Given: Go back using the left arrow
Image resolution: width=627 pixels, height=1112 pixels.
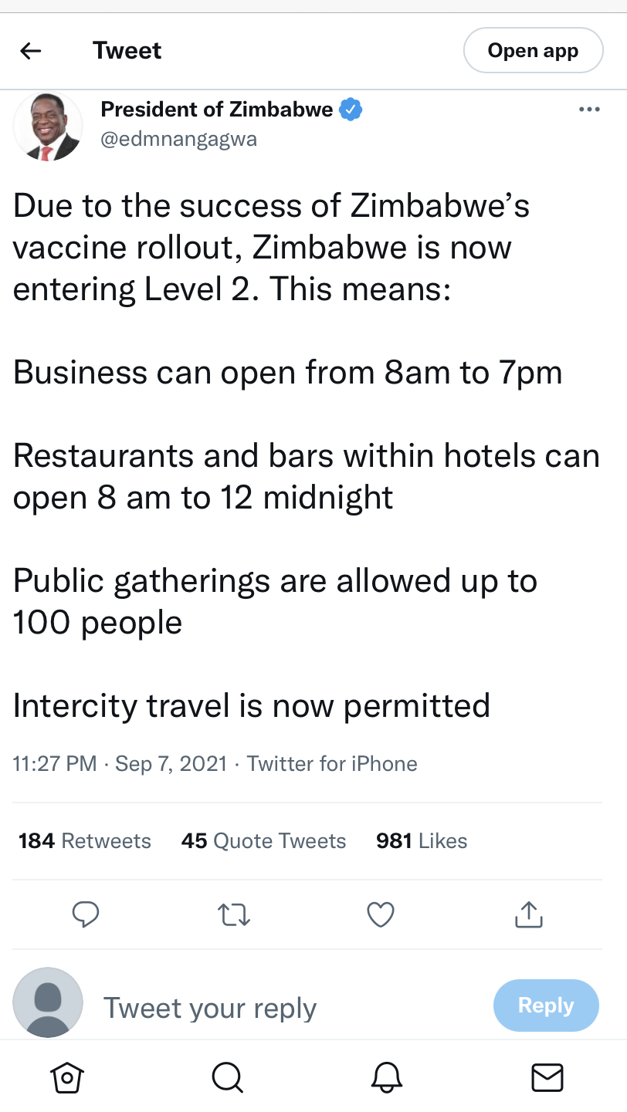Looking at the screenshot, I should [30, 51].
